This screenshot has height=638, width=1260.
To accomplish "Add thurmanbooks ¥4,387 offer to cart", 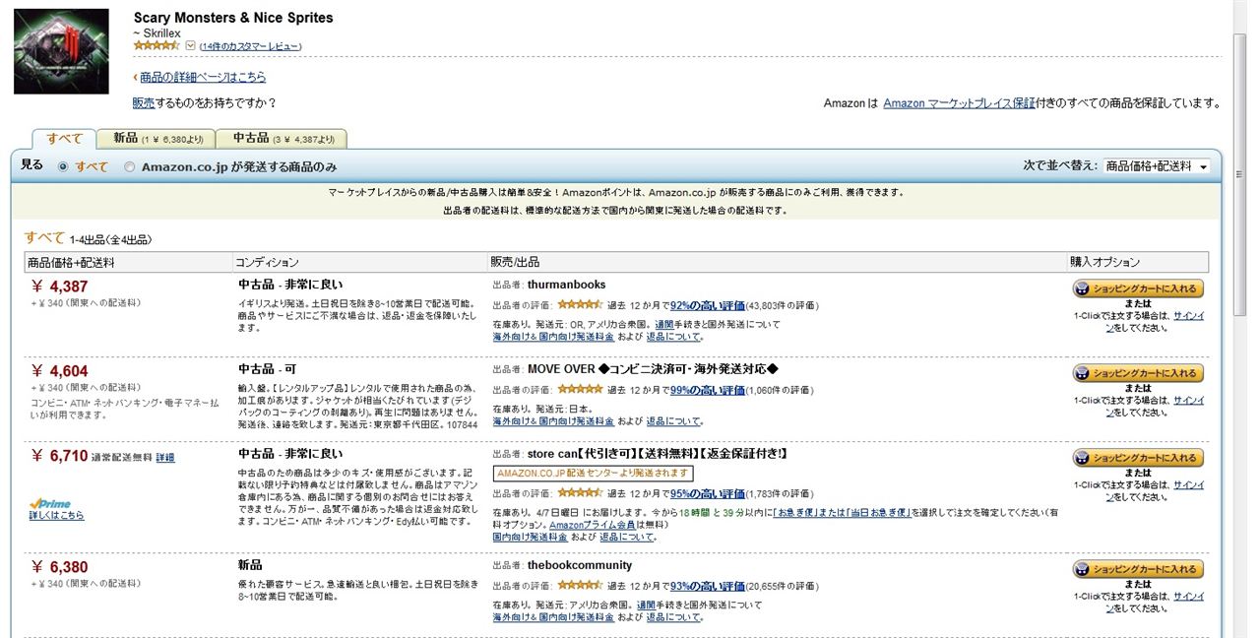I will pos(1138,288).
